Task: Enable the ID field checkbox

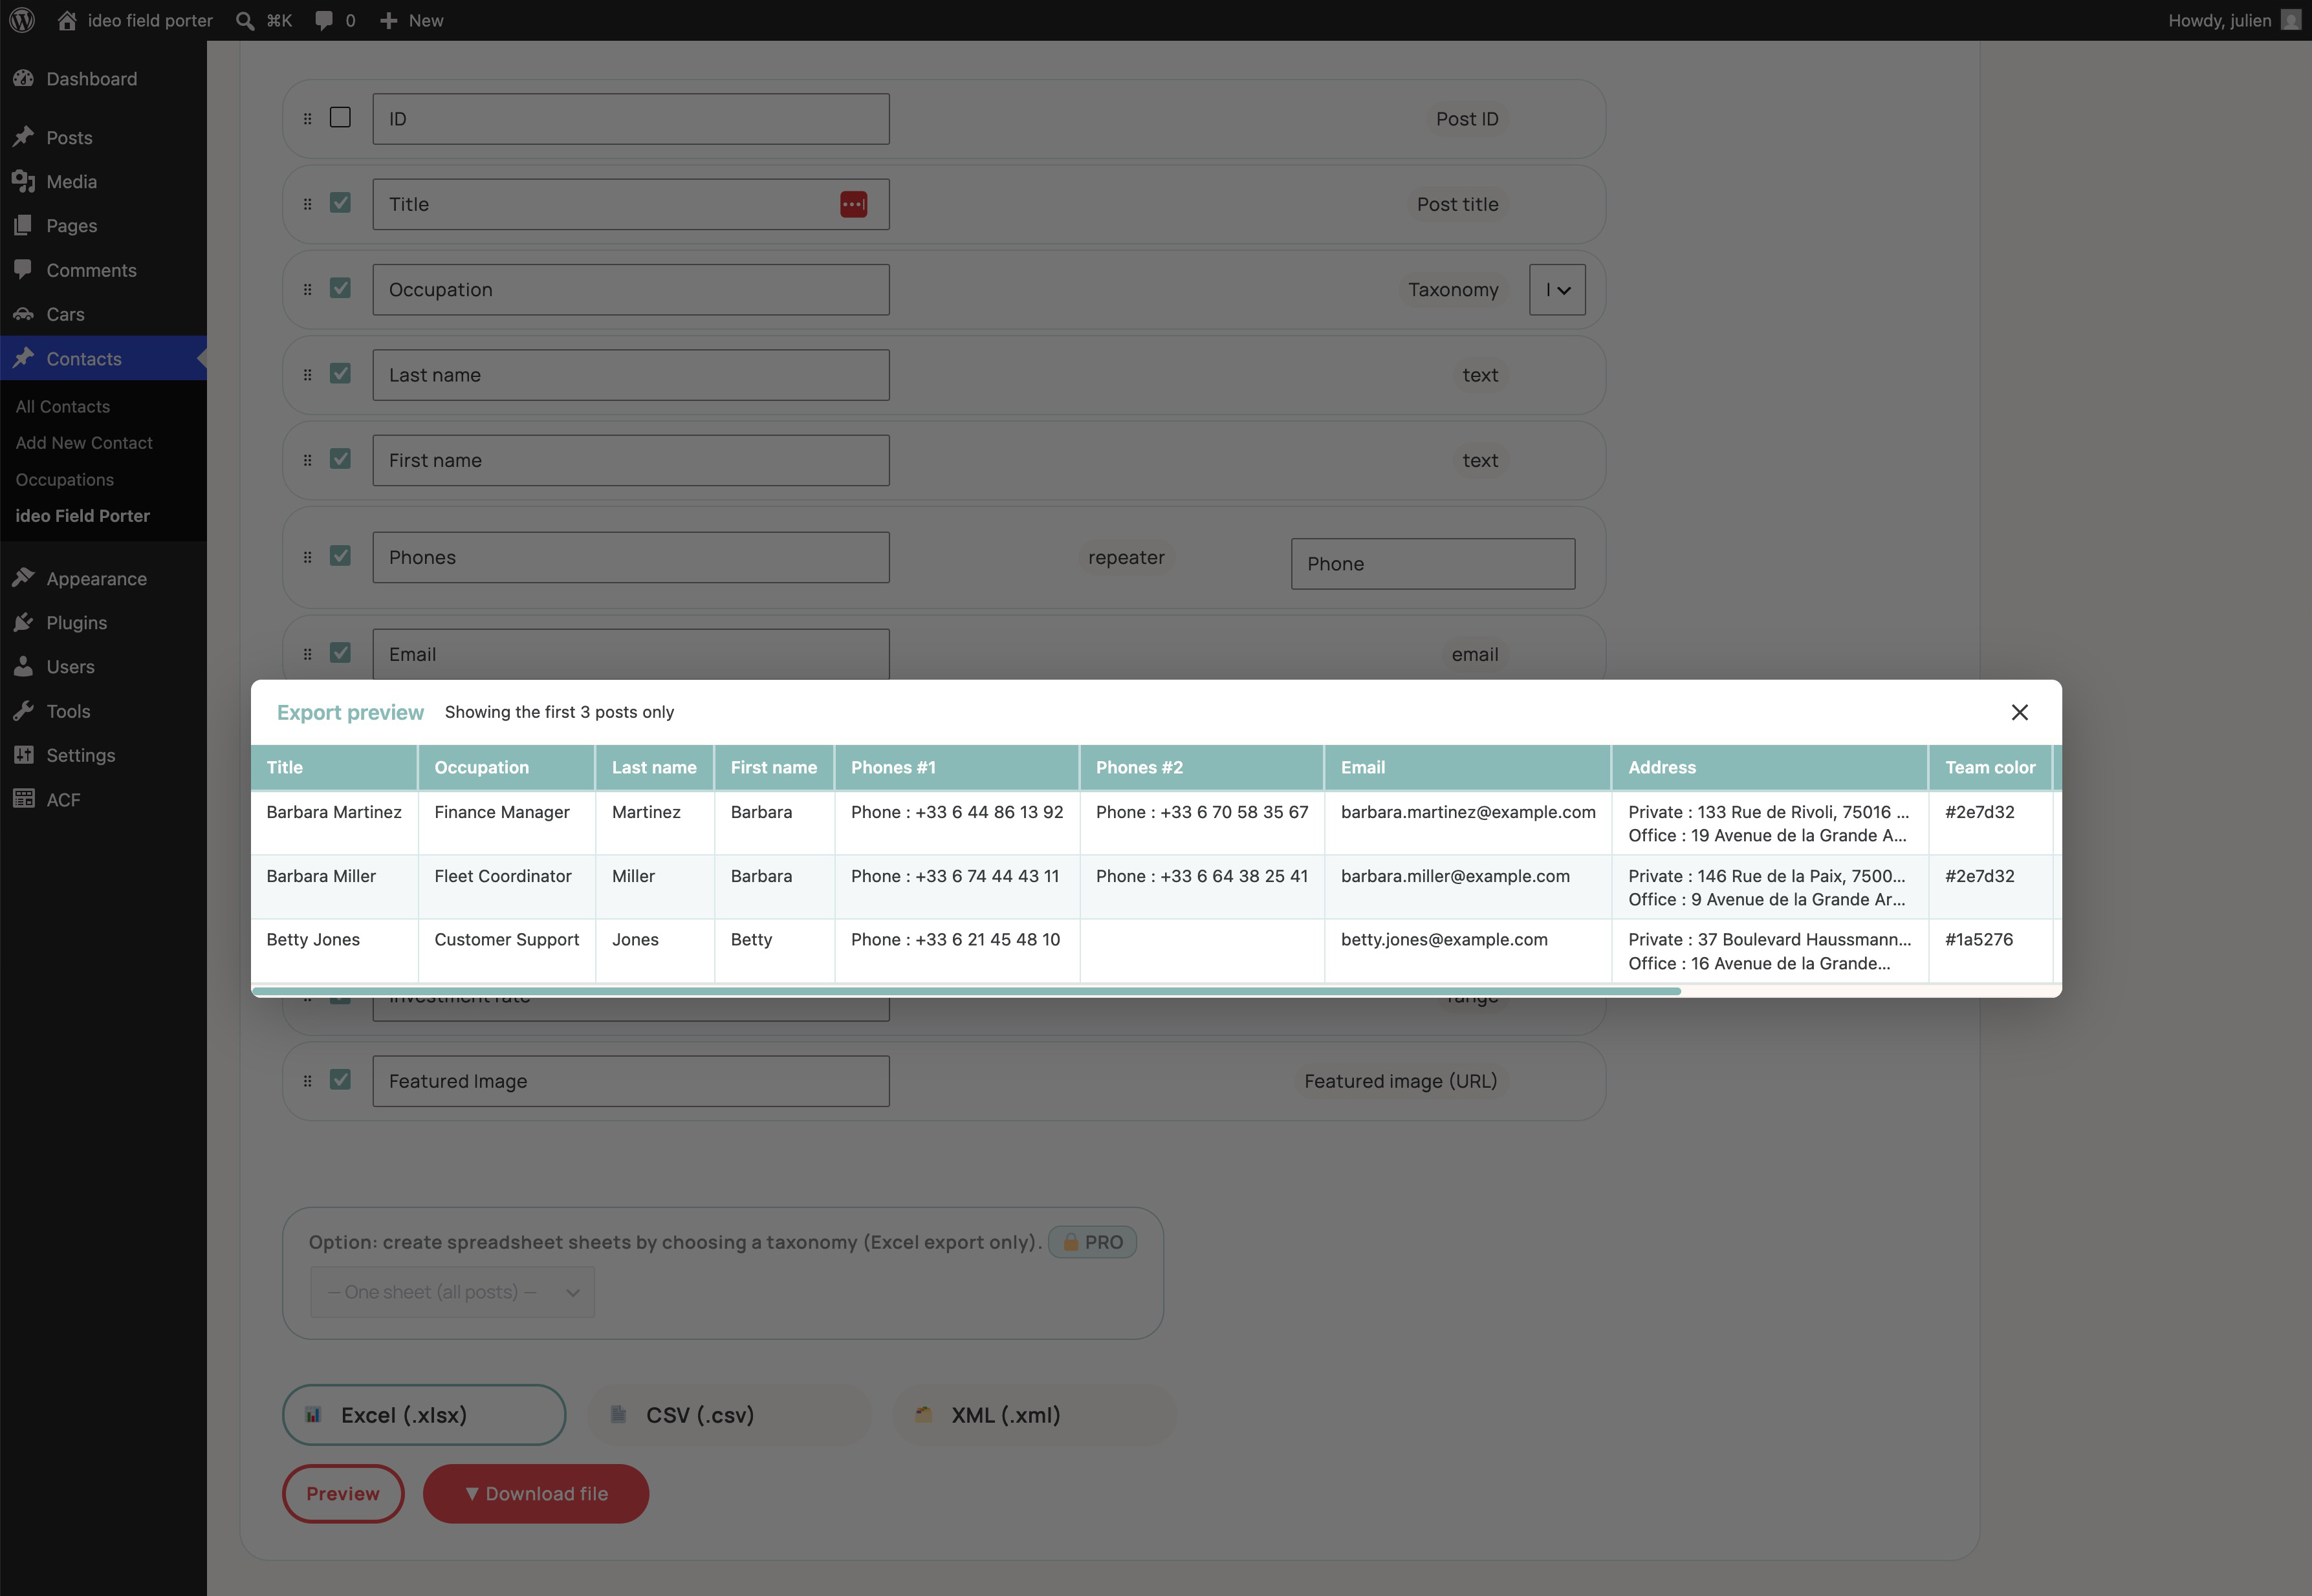Action: [340, 117]
